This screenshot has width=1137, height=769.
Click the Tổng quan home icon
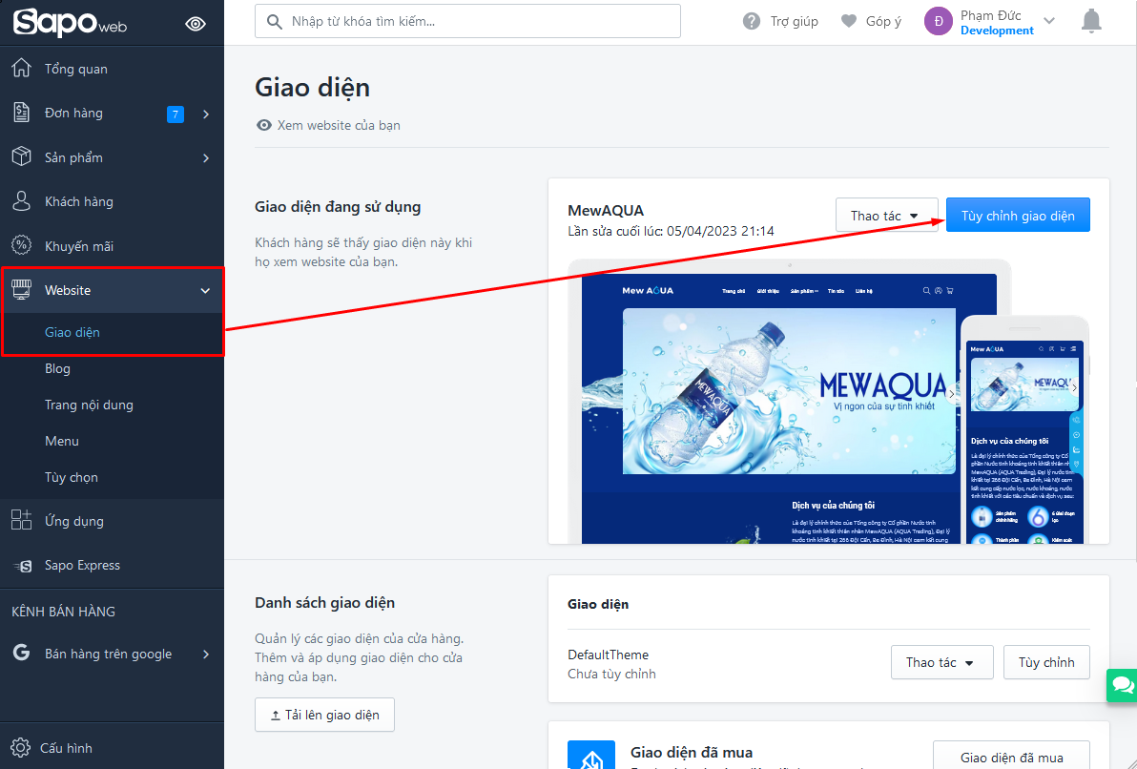click(x=22, y=68)
